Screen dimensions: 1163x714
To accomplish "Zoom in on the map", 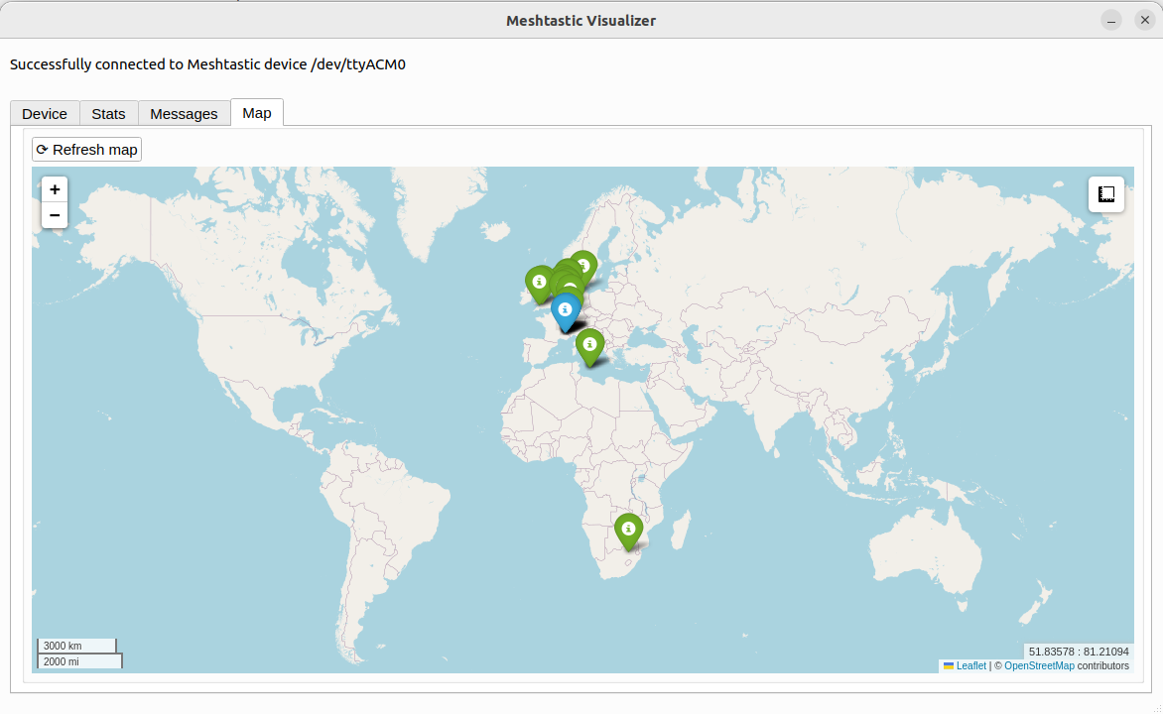I will [x=55, y=189].
